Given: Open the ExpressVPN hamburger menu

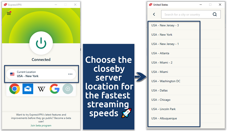Looking at the screenshot, I should pos(9,13).
